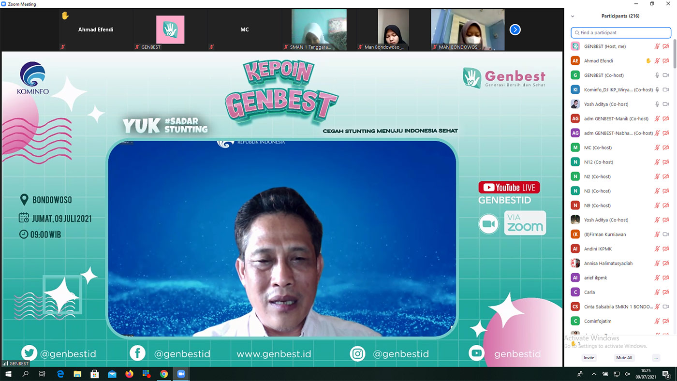677x381 pixels.
Task: Open File Explorer from the taskbar
Action: (77, 374)
